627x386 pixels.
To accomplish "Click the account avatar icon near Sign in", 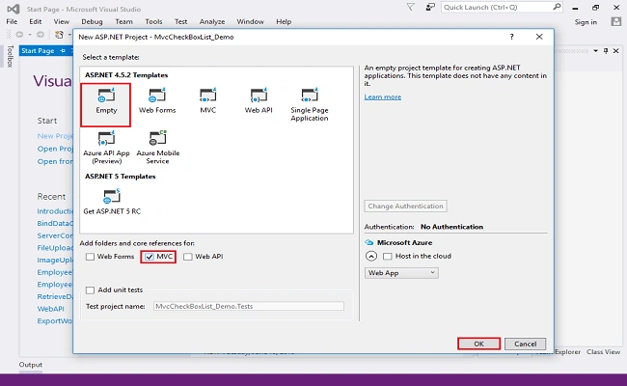I will tap(616, 21).
